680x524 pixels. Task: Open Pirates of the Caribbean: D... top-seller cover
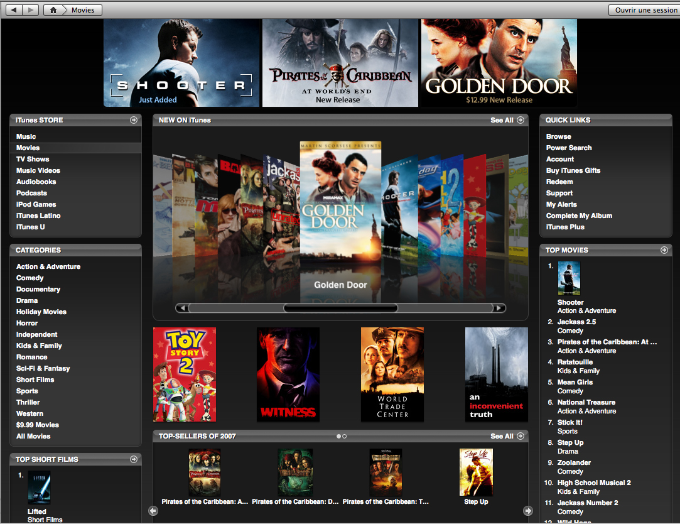click(x=295, y=472)
